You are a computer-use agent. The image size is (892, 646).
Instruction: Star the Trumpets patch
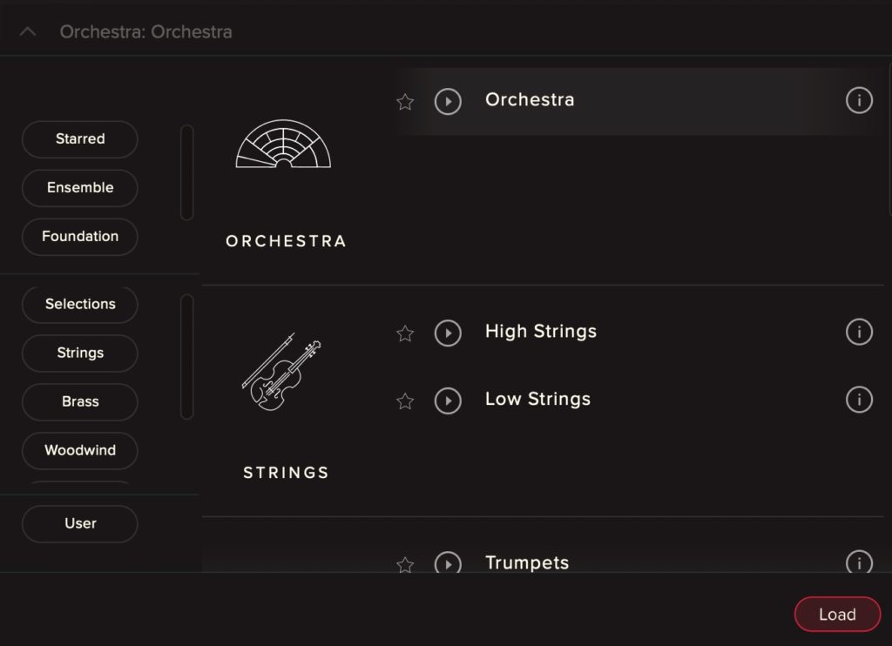[404, 565]
